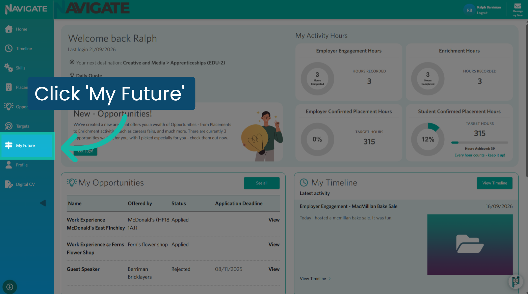Open the Home sidebar icon
Screen dimensions: 528x294
pyautogui.click(x=9, y=29)
